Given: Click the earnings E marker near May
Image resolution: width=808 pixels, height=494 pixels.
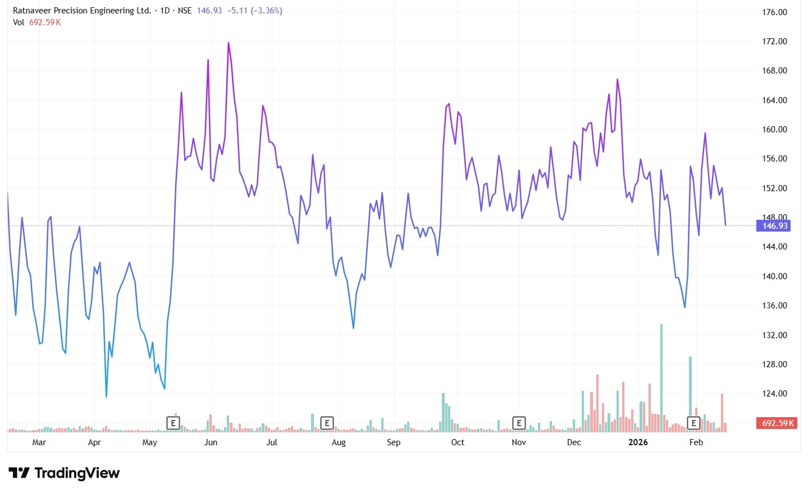Looking at the screenshot, I should [x=174, y=423].
